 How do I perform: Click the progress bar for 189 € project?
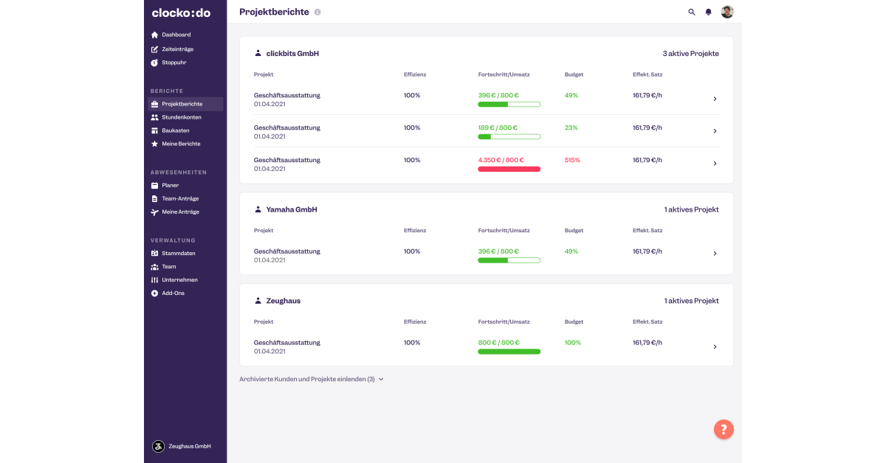click(509, 136)
